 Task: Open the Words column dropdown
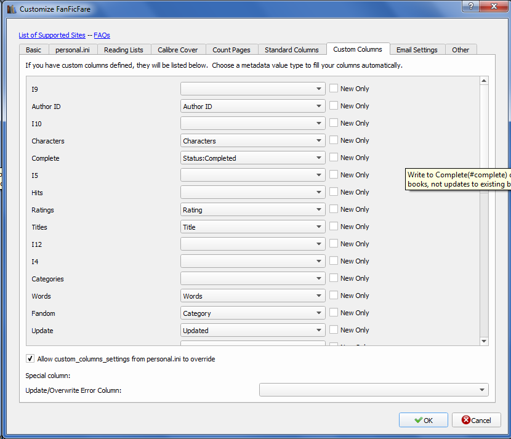253,296
